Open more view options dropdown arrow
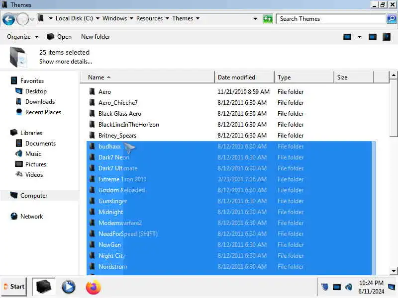This screenshot has height=298, width=398. pyautogui.click(x=359, y=37)
